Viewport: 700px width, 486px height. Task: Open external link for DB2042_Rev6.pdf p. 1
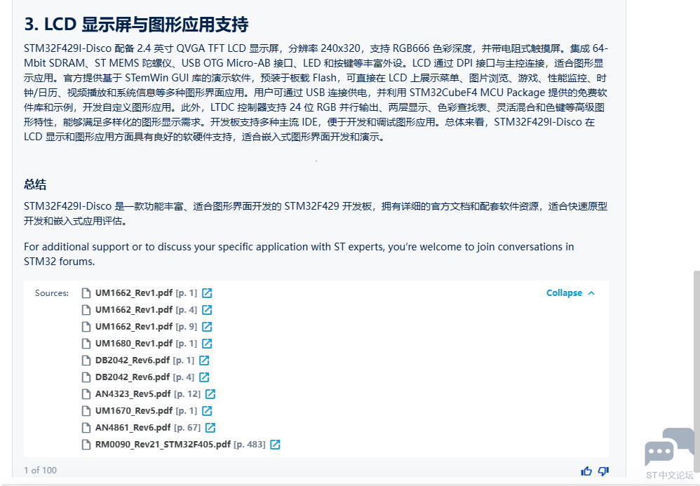click(x=204, y=360)
